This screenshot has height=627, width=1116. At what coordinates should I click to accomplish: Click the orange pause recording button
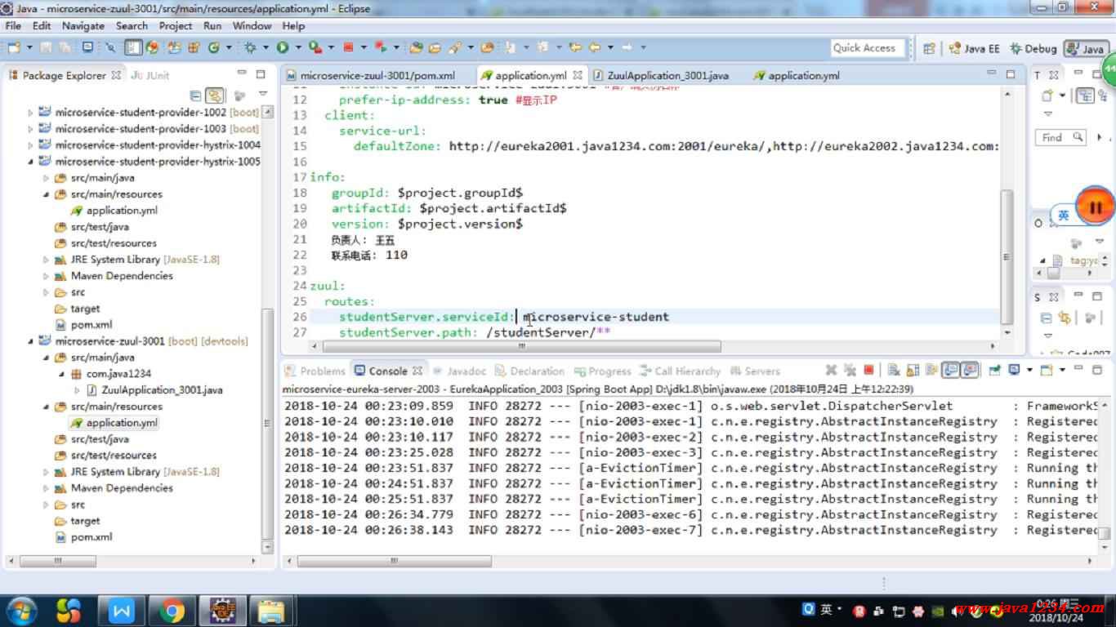pos(1096,207)
